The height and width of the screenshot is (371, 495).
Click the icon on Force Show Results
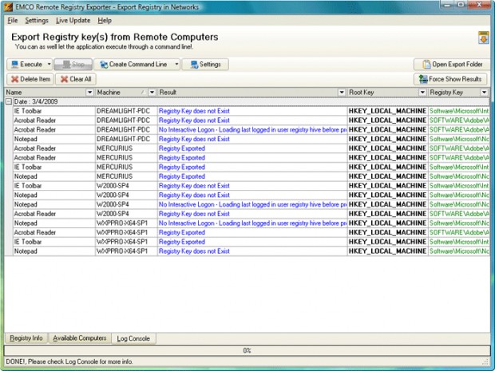[x=423, y=79]
